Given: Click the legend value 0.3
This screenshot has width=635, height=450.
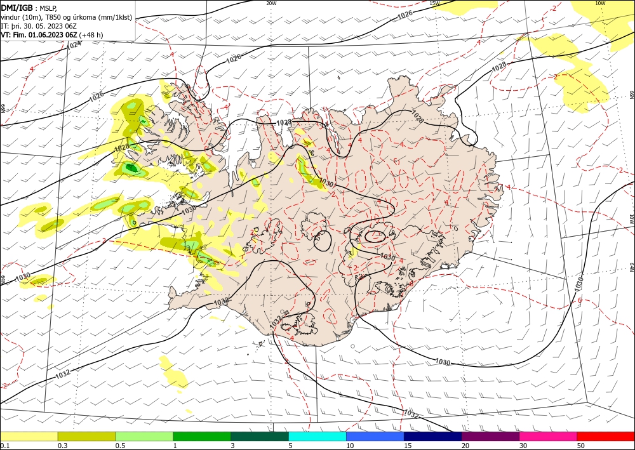Looking at the screenshot, I should pyautogui.click(x=62, y=446).
